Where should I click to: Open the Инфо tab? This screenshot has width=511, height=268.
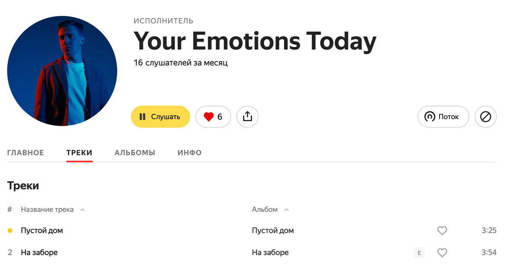(189, 153)
